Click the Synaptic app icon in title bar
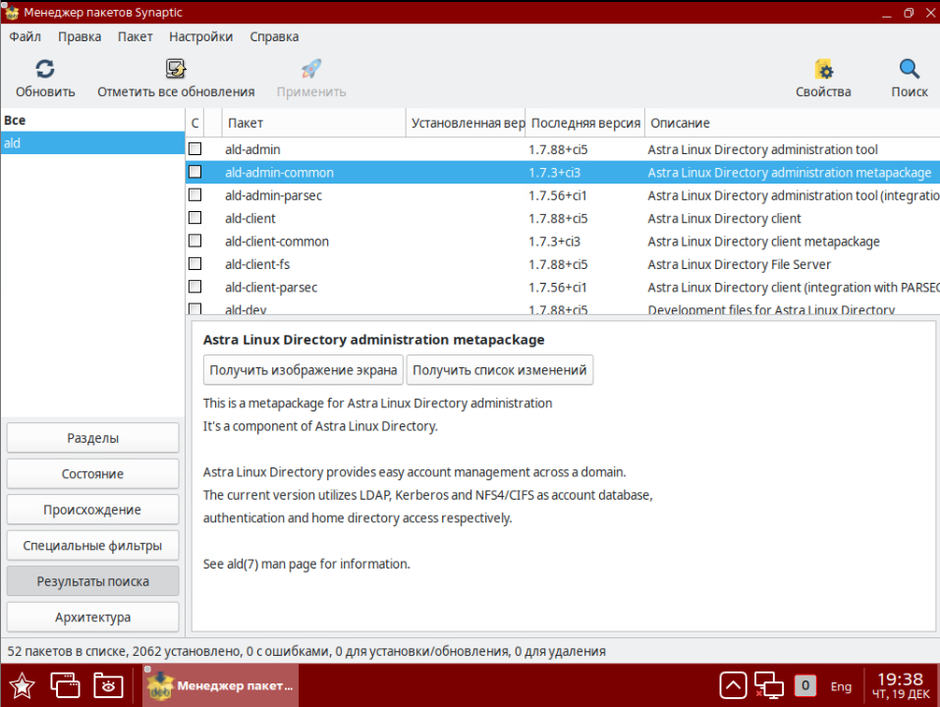Screen dimensions: 940x707 (x=12, y=12)
